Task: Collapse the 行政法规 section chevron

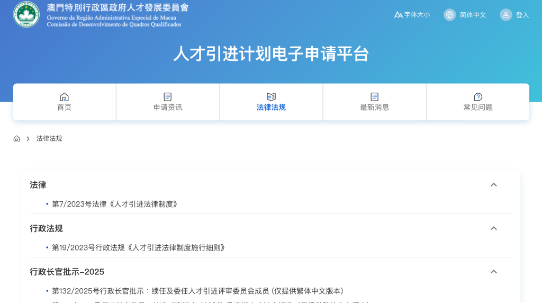Action: [493, 228]
